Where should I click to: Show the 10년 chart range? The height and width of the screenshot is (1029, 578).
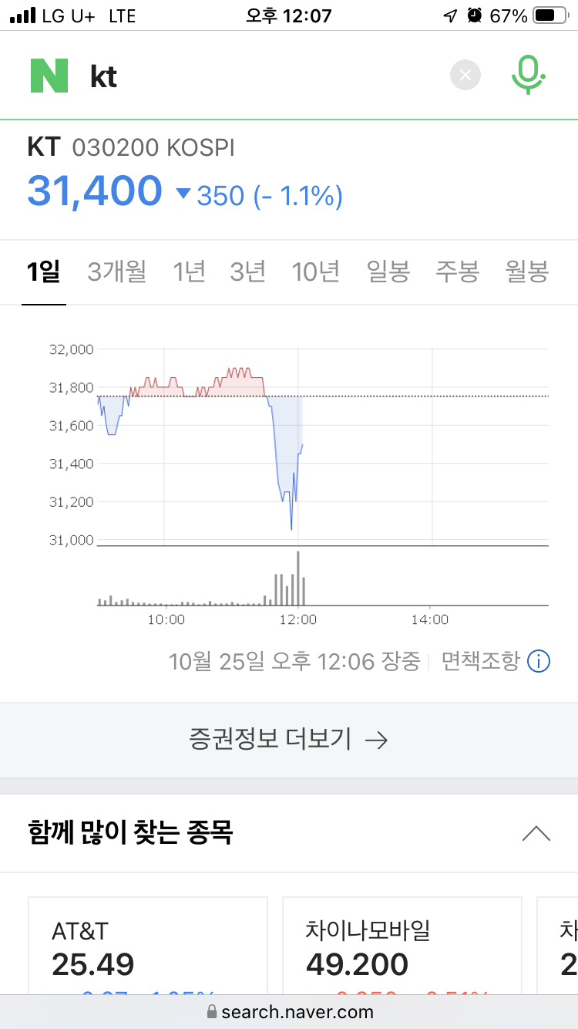pyautogui.click(x=315, y=272)
